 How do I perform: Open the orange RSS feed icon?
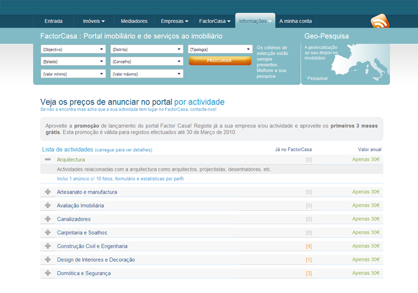click(380, 21)
